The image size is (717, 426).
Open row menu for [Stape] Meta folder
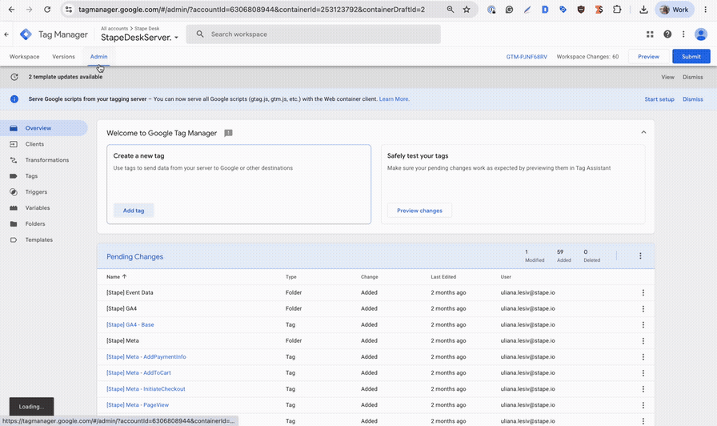click(643, 341)
